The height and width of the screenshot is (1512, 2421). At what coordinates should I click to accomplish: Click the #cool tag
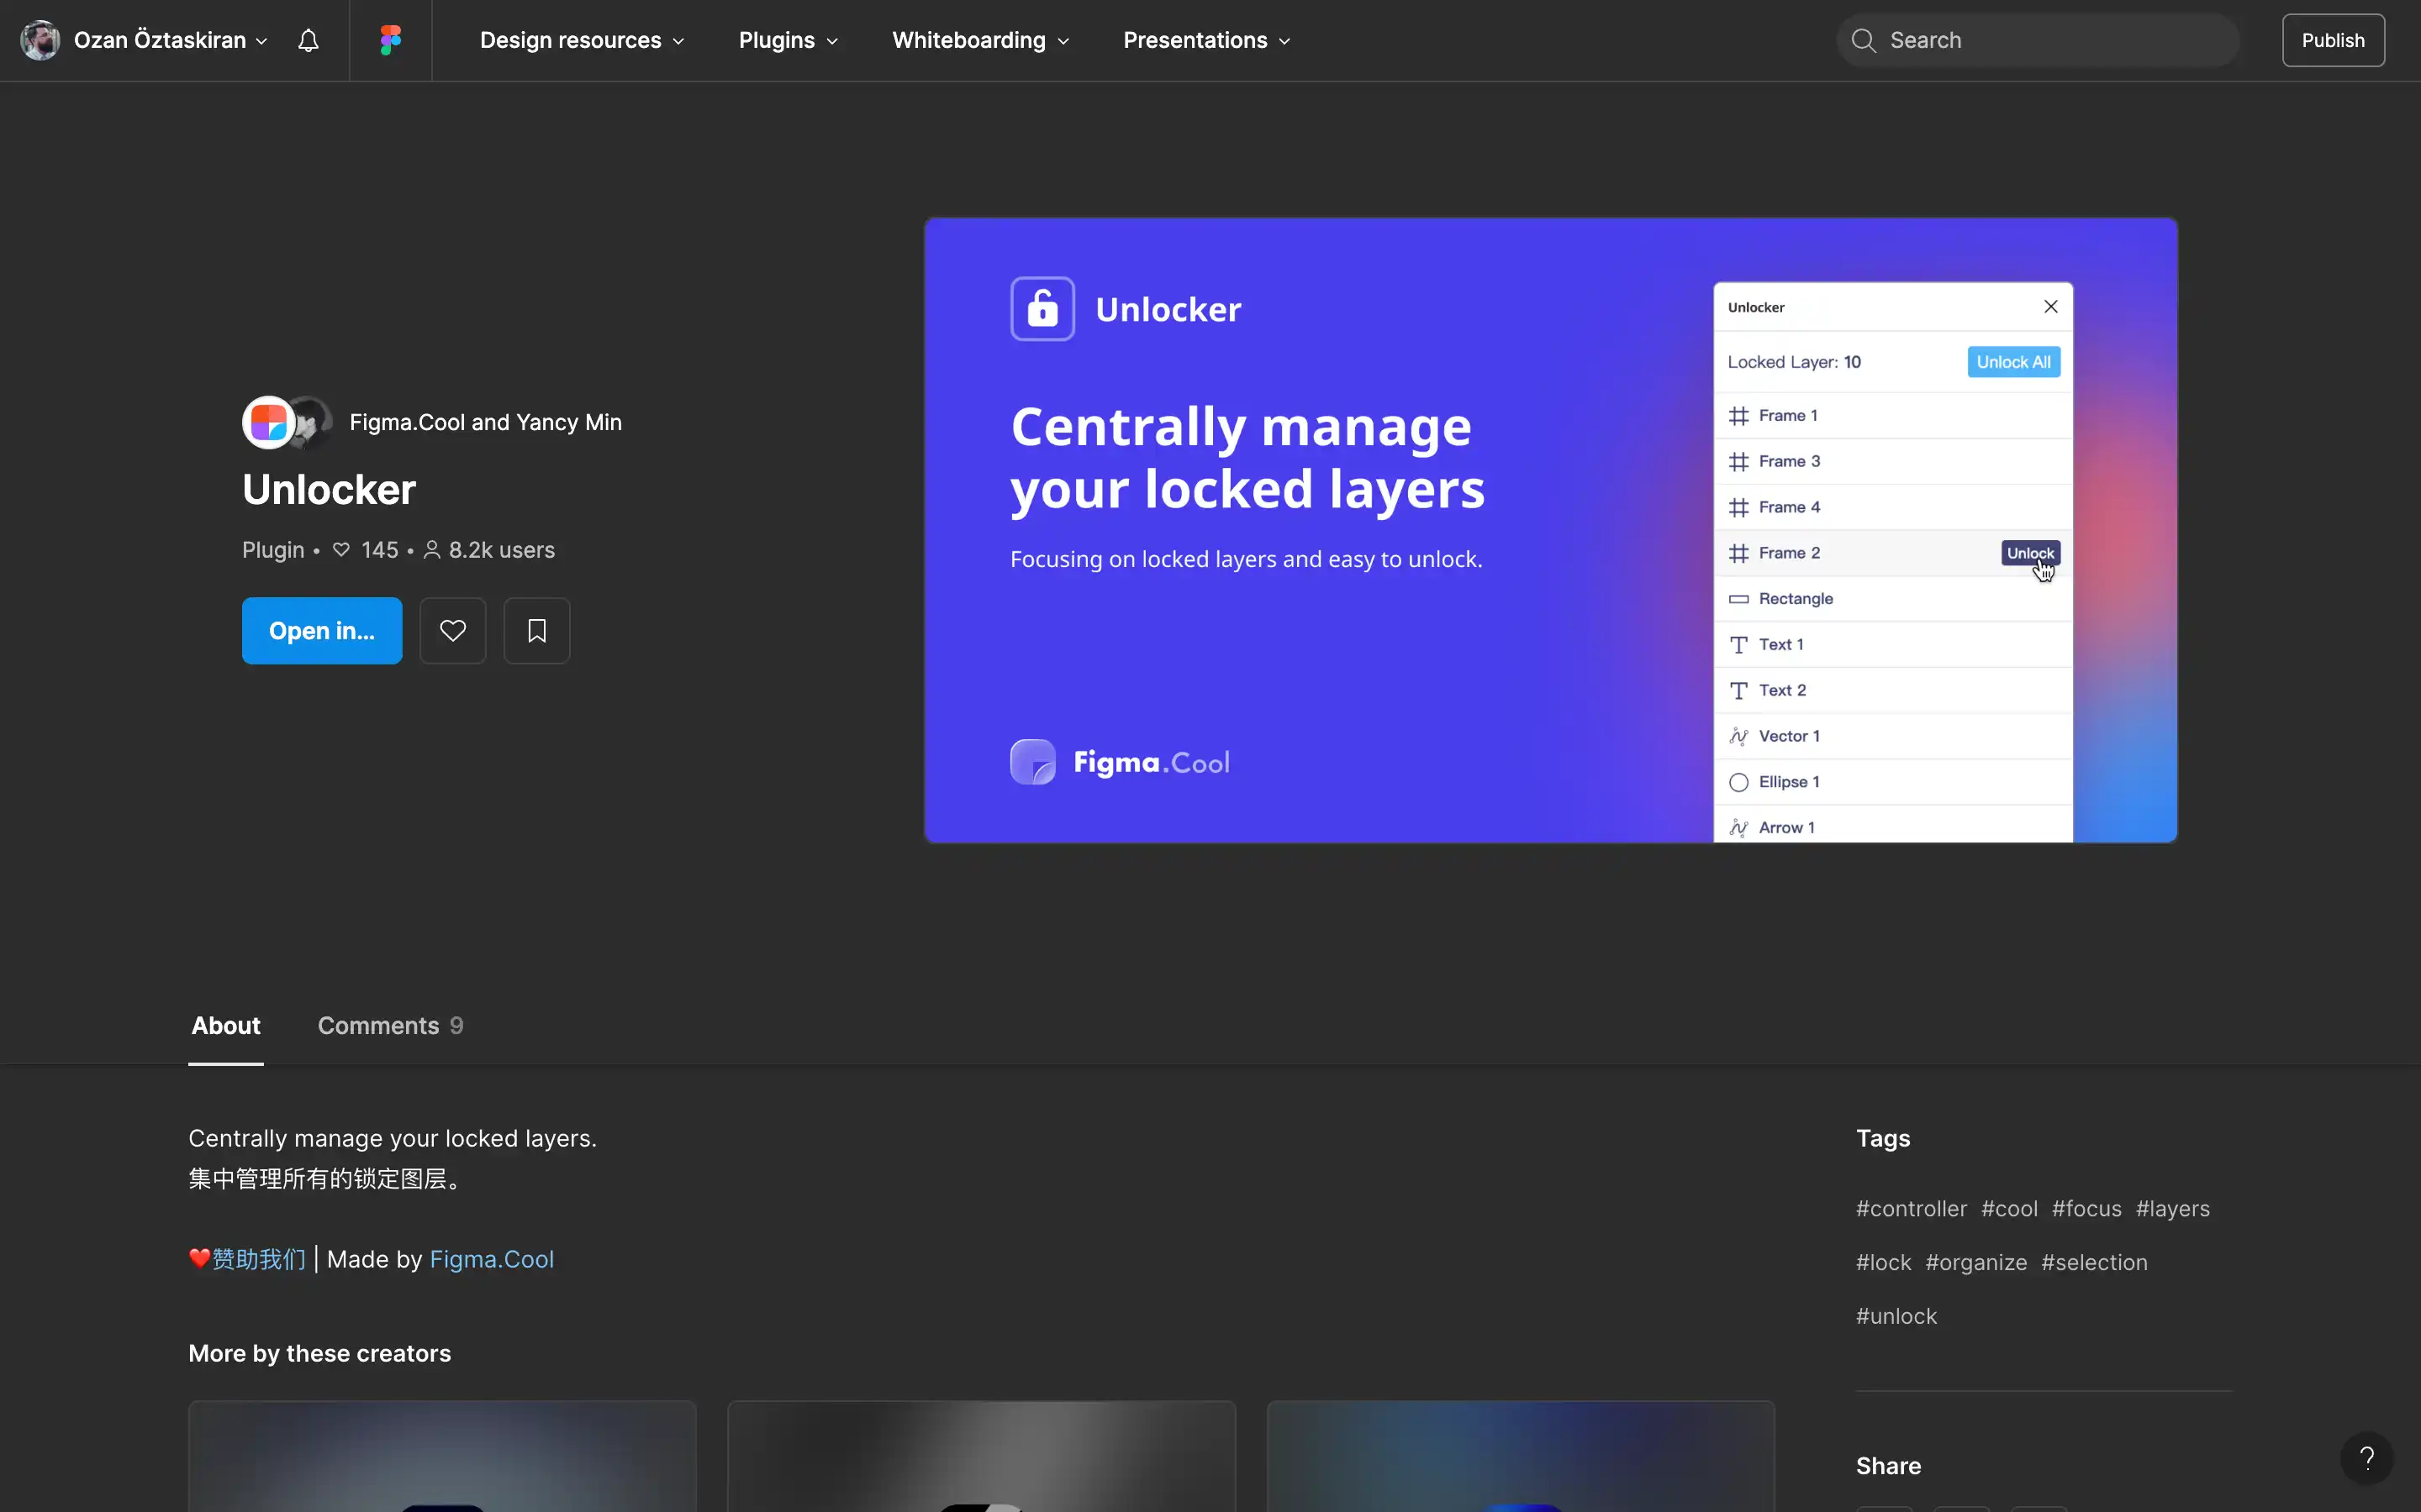(2009, 1208)
